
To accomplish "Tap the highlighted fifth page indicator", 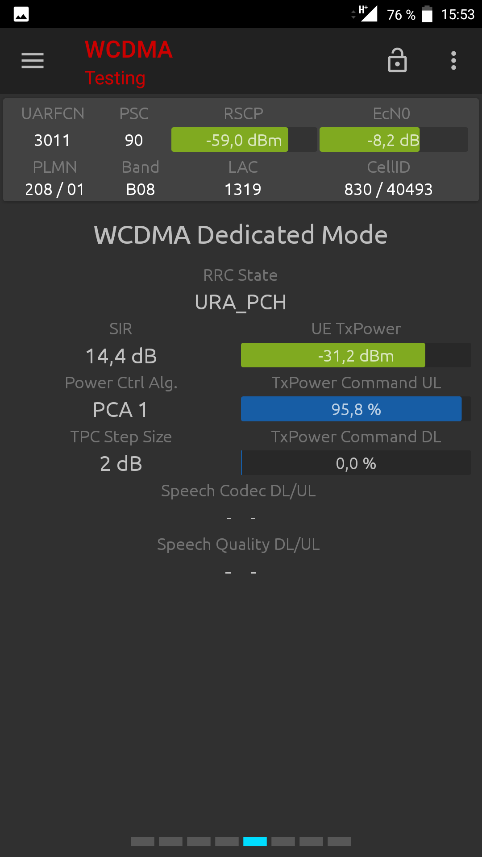I will 255,842.
